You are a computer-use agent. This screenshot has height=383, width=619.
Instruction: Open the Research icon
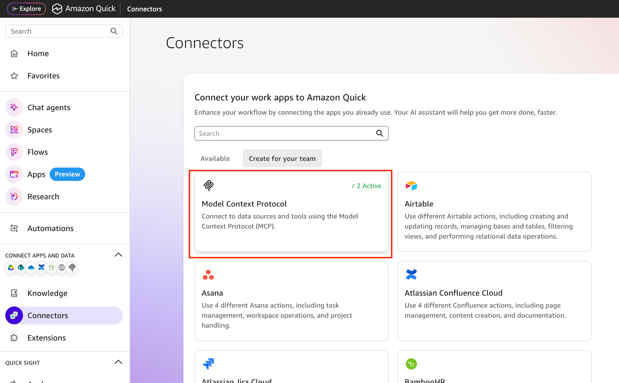click(14, 196)
